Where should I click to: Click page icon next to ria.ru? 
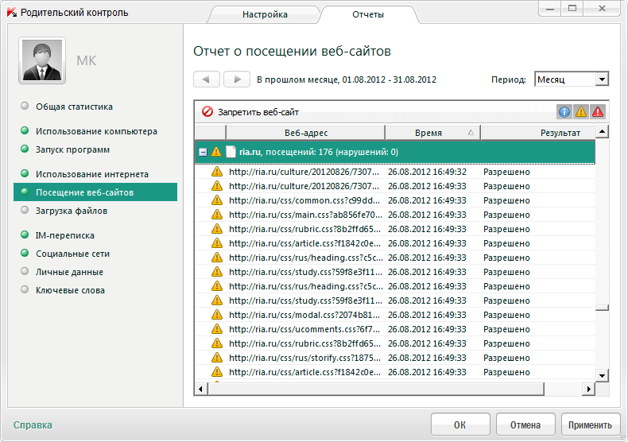coord(231,152)
